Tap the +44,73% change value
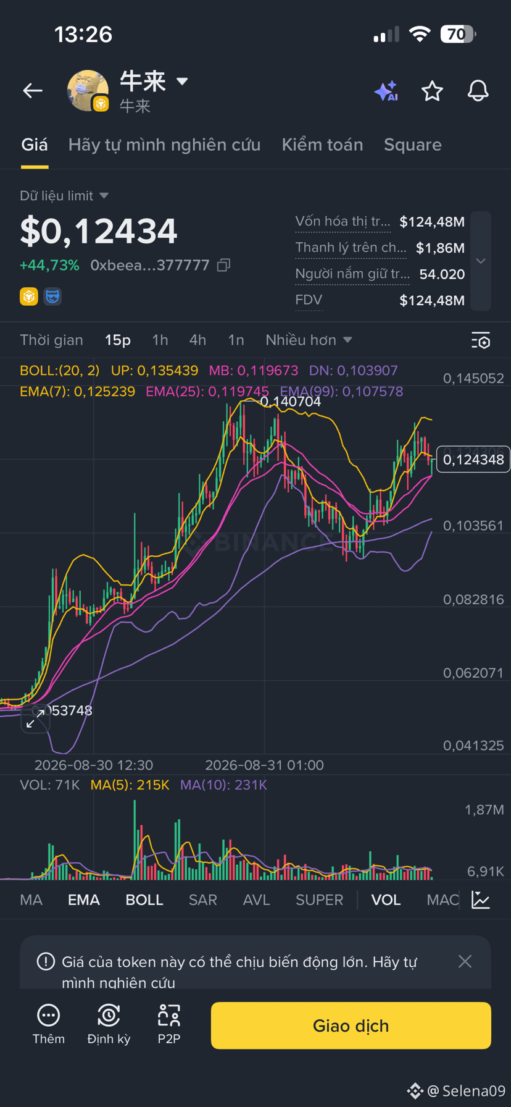 [49, 265]
